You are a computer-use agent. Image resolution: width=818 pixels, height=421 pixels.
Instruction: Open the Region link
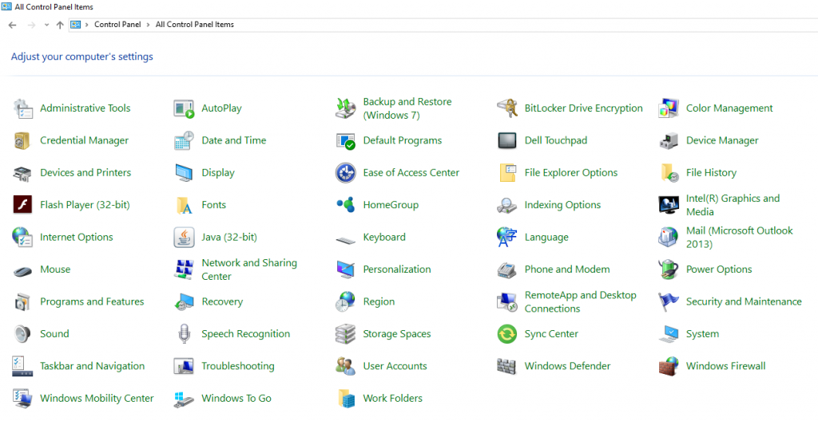379,301
